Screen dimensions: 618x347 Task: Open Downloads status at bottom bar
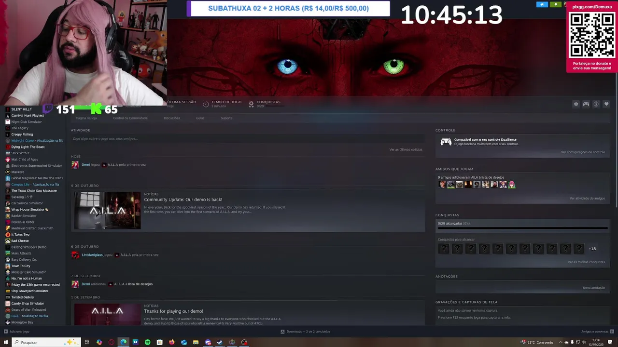click(306, 332)
